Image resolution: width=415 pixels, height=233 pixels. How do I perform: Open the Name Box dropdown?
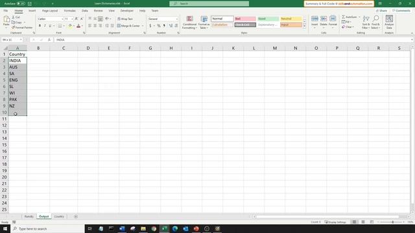click(x=21, y=39)
